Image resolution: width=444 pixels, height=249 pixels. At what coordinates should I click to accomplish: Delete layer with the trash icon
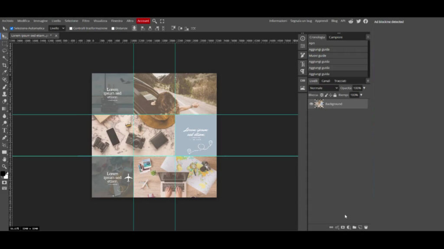coord(366,227)
